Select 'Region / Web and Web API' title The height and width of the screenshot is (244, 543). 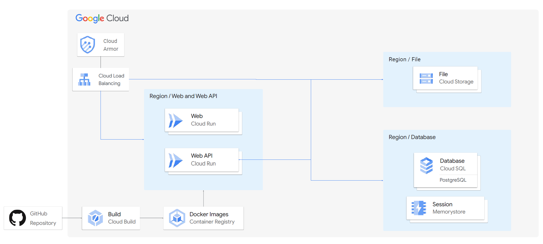(x=183, y=96)
